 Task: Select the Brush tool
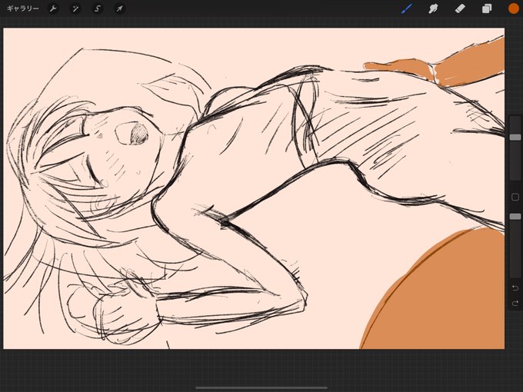point(407,8)
